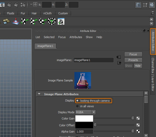The image size is (156, 137).
Task: Switch to the Fluids shelf tab
Action: (x=11, y=13)
